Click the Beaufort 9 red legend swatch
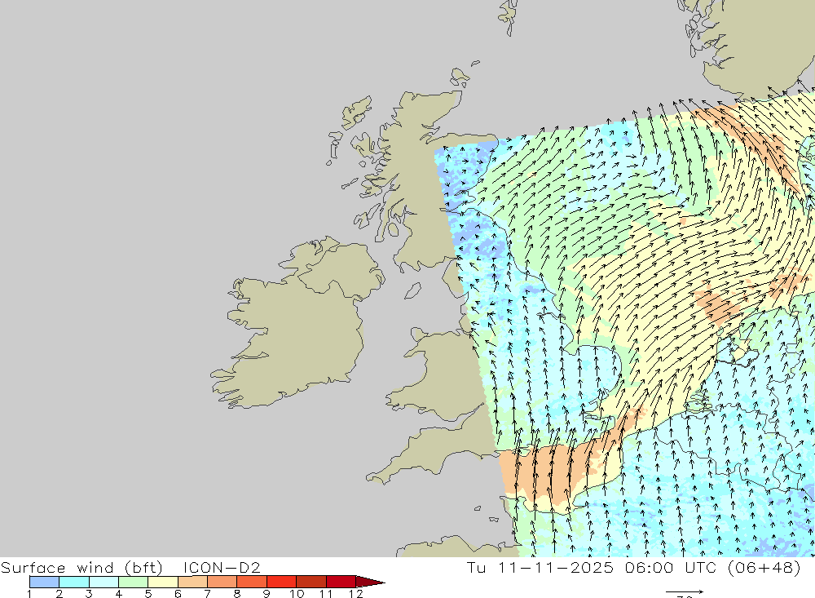Viewport: 815px width, 598px height. pos(281,582)
